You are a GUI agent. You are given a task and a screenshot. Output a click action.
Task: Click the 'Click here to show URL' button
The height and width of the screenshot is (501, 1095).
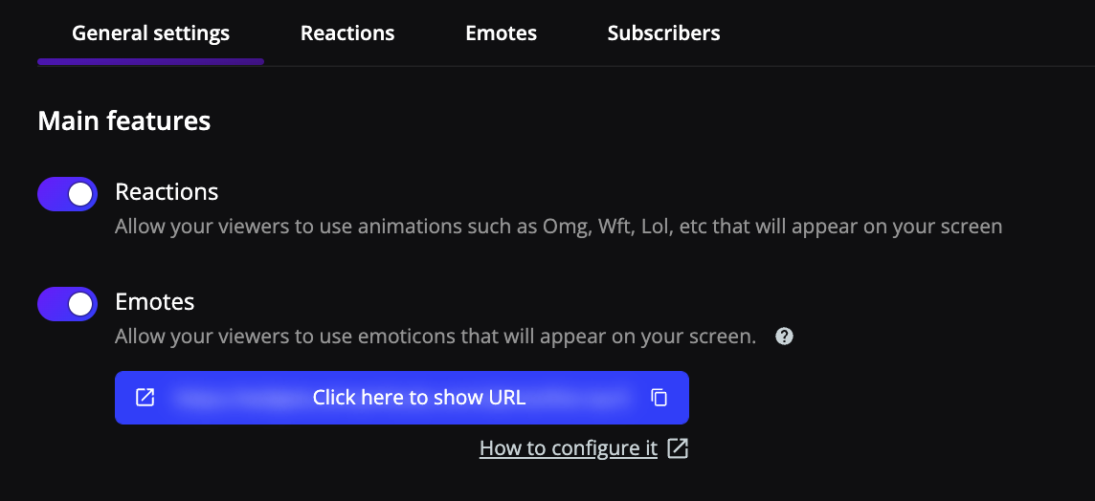point(402,398)
